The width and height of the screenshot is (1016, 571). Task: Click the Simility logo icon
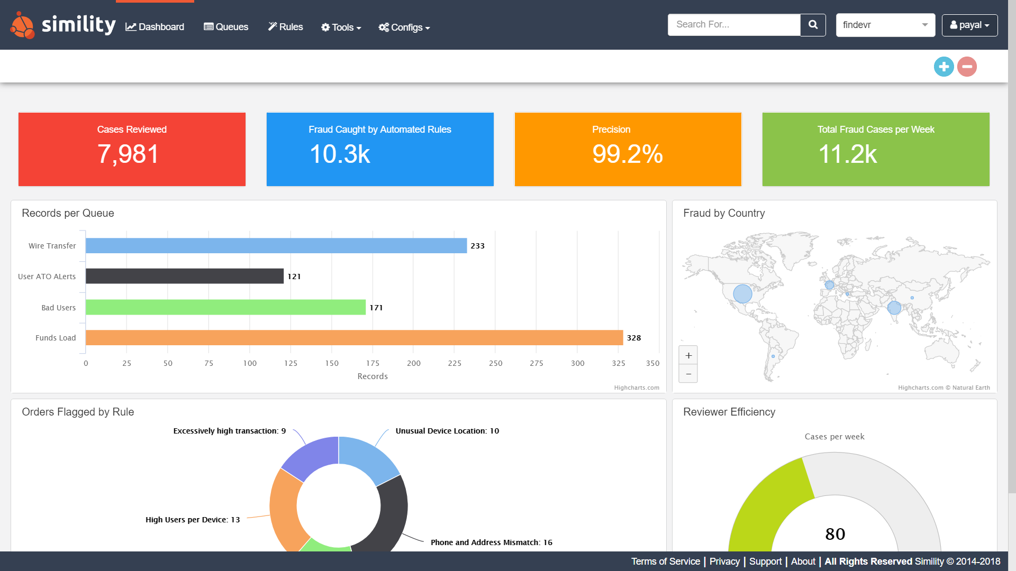click(22, 25)
